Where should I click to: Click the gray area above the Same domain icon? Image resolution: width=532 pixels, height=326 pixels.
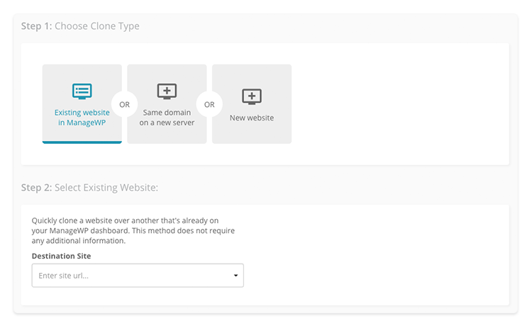167,73
